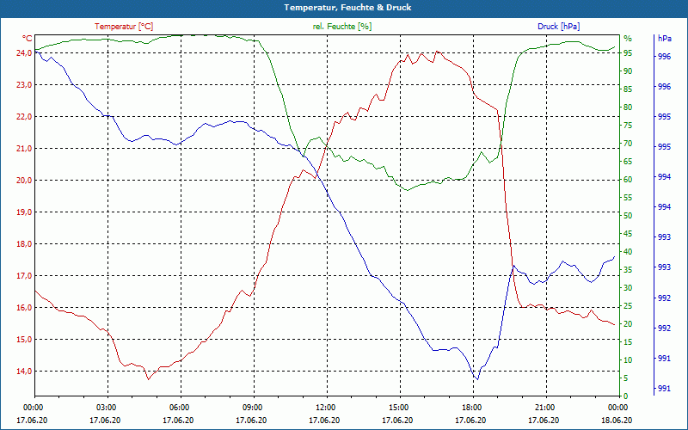Click the "21,0" temperature axis value
This screenshot has height=430, width=688.
[24, 149]
